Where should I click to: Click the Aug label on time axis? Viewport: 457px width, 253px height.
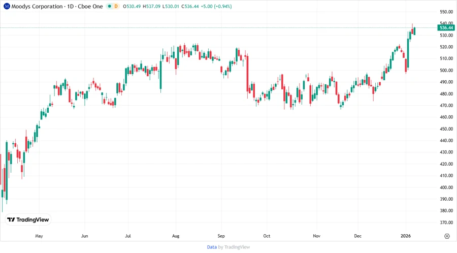pos(176,236)
